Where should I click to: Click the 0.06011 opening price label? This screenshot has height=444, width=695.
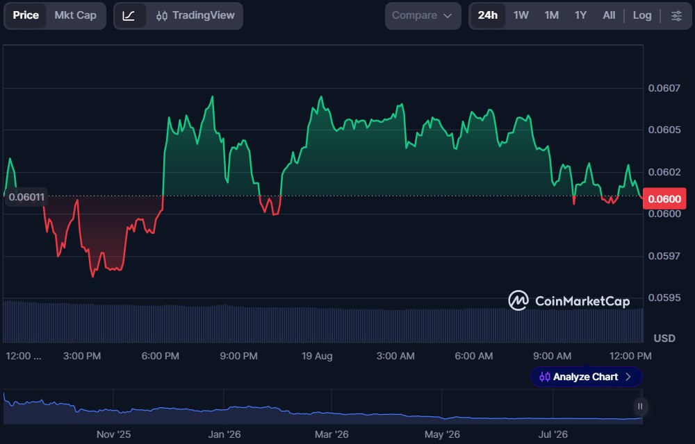[x=26, y=197]
